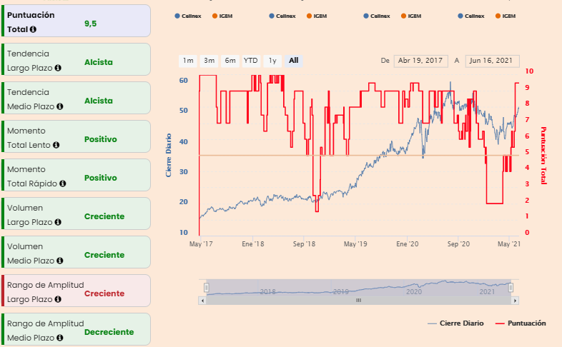Click Positivo value of Momento Total Rápido
Image resolution: width=562 pixels, height=347 pixels.
click(101, 178)
